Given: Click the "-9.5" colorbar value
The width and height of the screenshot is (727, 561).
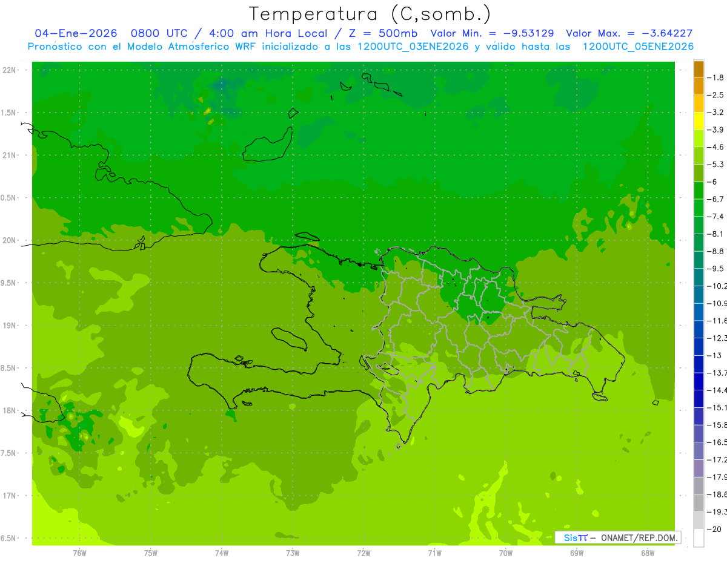Looking at the screenshot, I should tap(716, 268).
